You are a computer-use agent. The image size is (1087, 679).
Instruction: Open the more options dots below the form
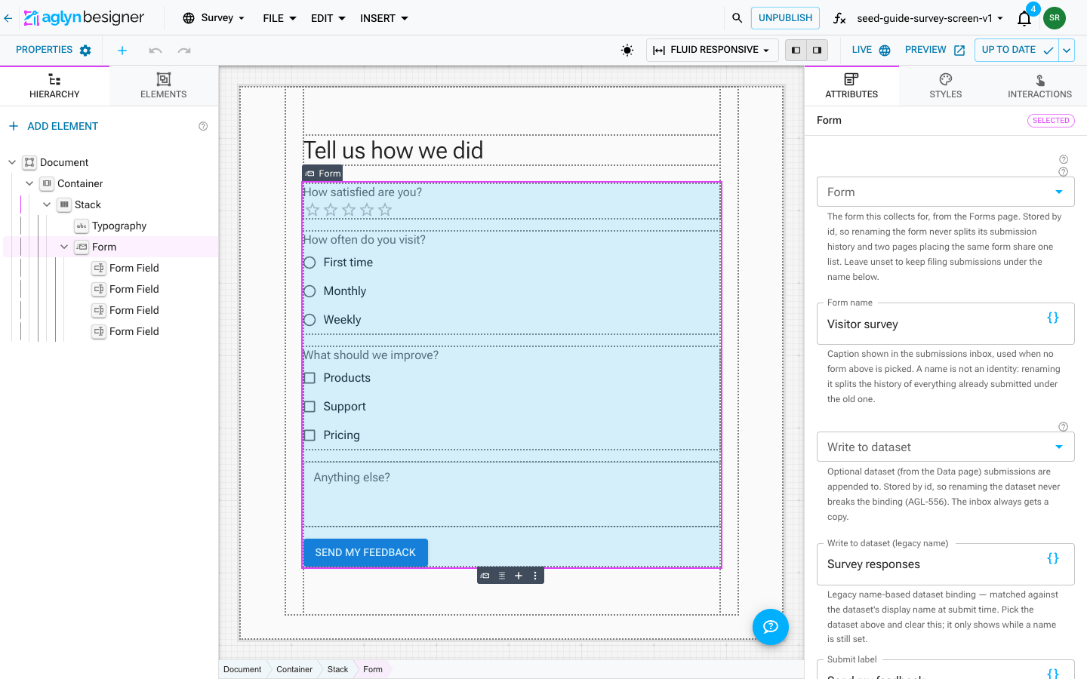click(x=535, y=576)
